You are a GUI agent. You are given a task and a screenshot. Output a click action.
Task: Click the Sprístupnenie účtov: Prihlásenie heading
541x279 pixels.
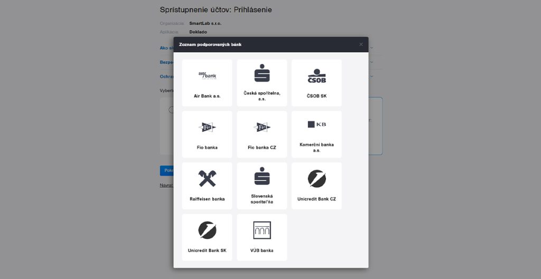pyautogui.click(x=216, y=10)
